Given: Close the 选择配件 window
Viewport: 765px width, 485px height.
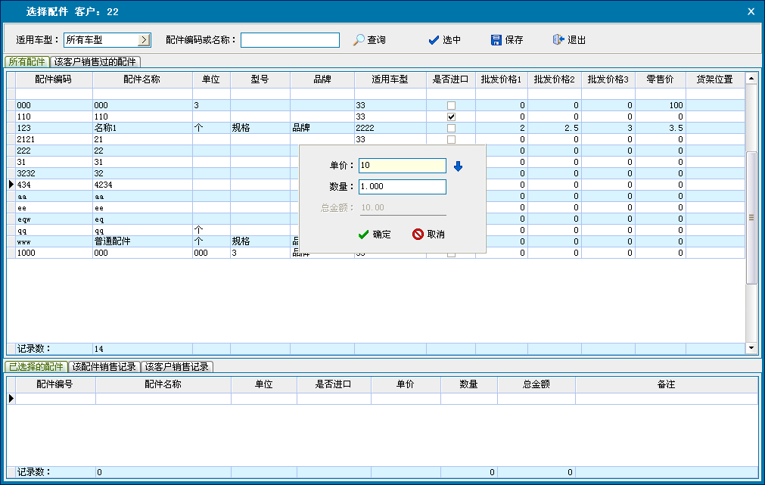Looking at the screenshot, I should coord(751,11).
